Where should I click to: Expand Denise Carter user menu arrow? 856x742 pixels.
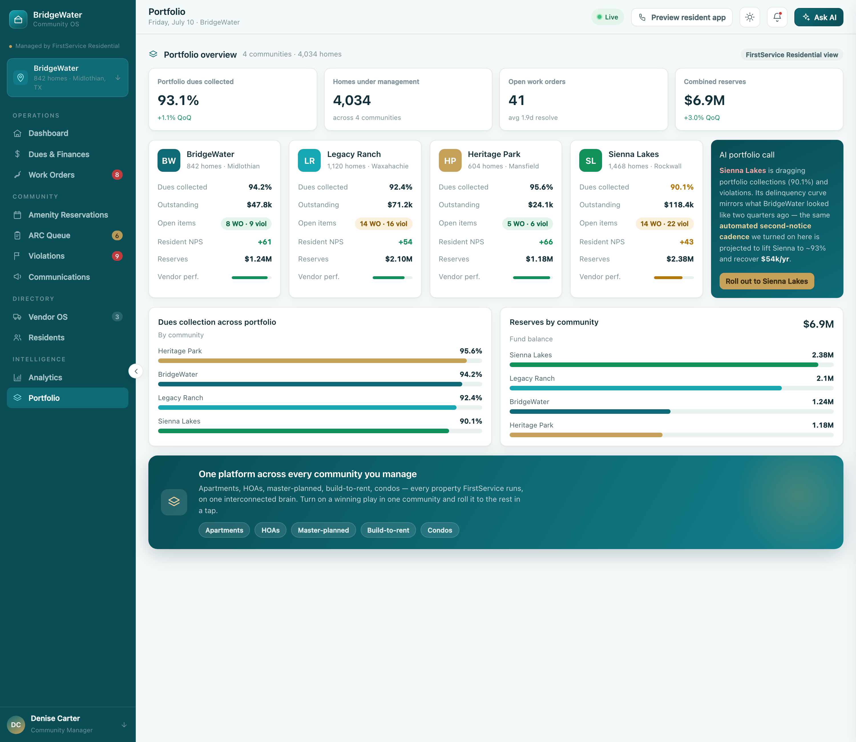(x=124, y=725)
